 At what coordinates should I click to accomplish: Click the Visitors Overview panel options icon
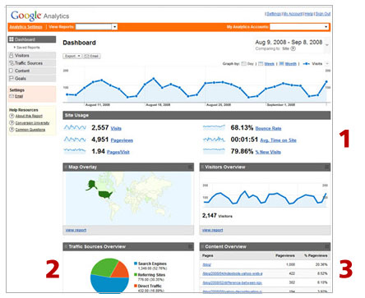[326, 167]
